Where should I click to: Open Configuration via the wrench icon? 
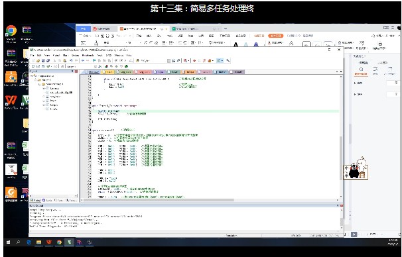(x=228, y=61)
